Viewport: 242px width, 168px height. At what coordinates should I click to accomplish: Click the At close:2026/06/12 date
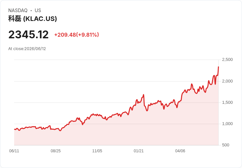27,49
